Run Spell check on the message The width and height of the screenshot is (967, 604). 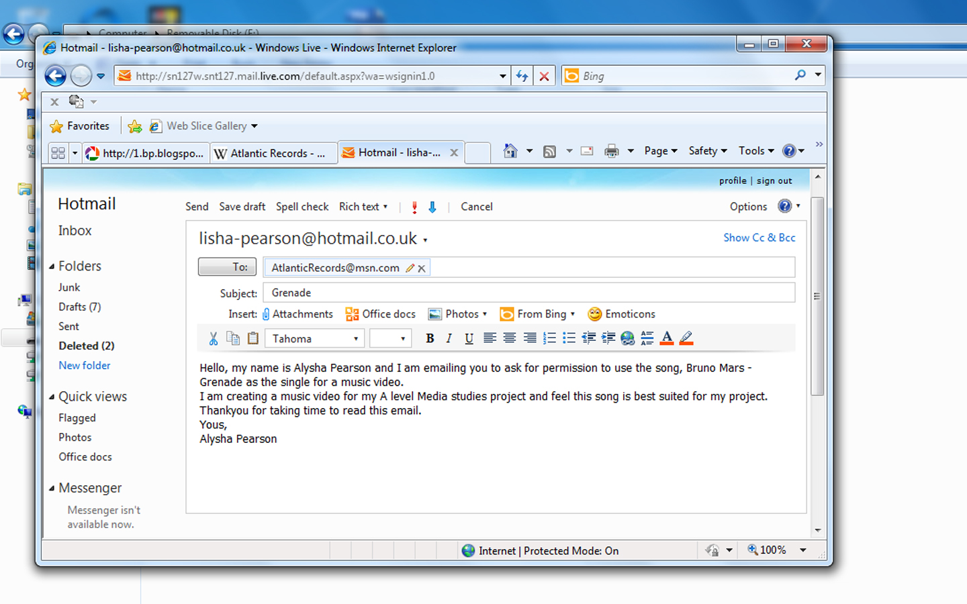(x=302, y=207)
